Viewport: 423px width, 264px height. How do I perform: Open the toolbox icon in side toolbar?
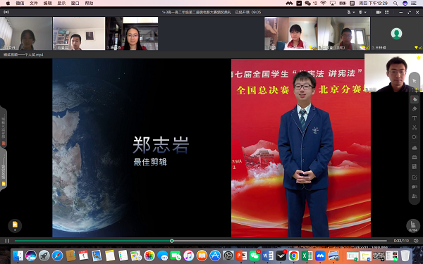click(415, 157)
